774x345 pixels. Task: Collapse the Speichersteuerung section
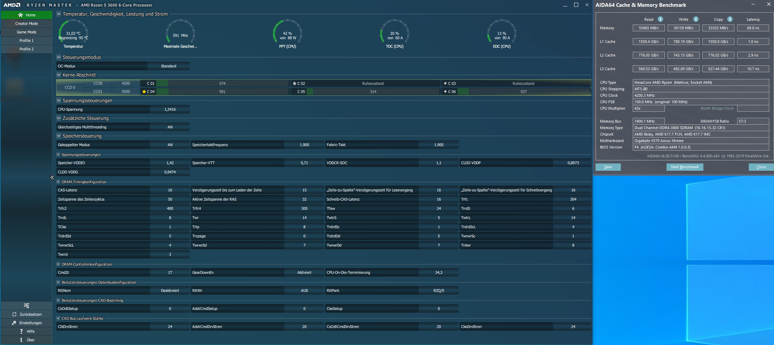click(59, 136)
